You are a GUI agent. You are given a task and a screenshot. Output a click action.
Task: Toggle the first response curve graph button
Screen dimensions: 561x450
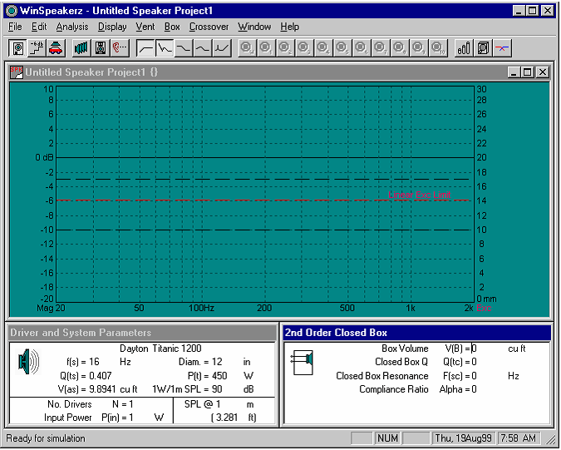[145, 47]
